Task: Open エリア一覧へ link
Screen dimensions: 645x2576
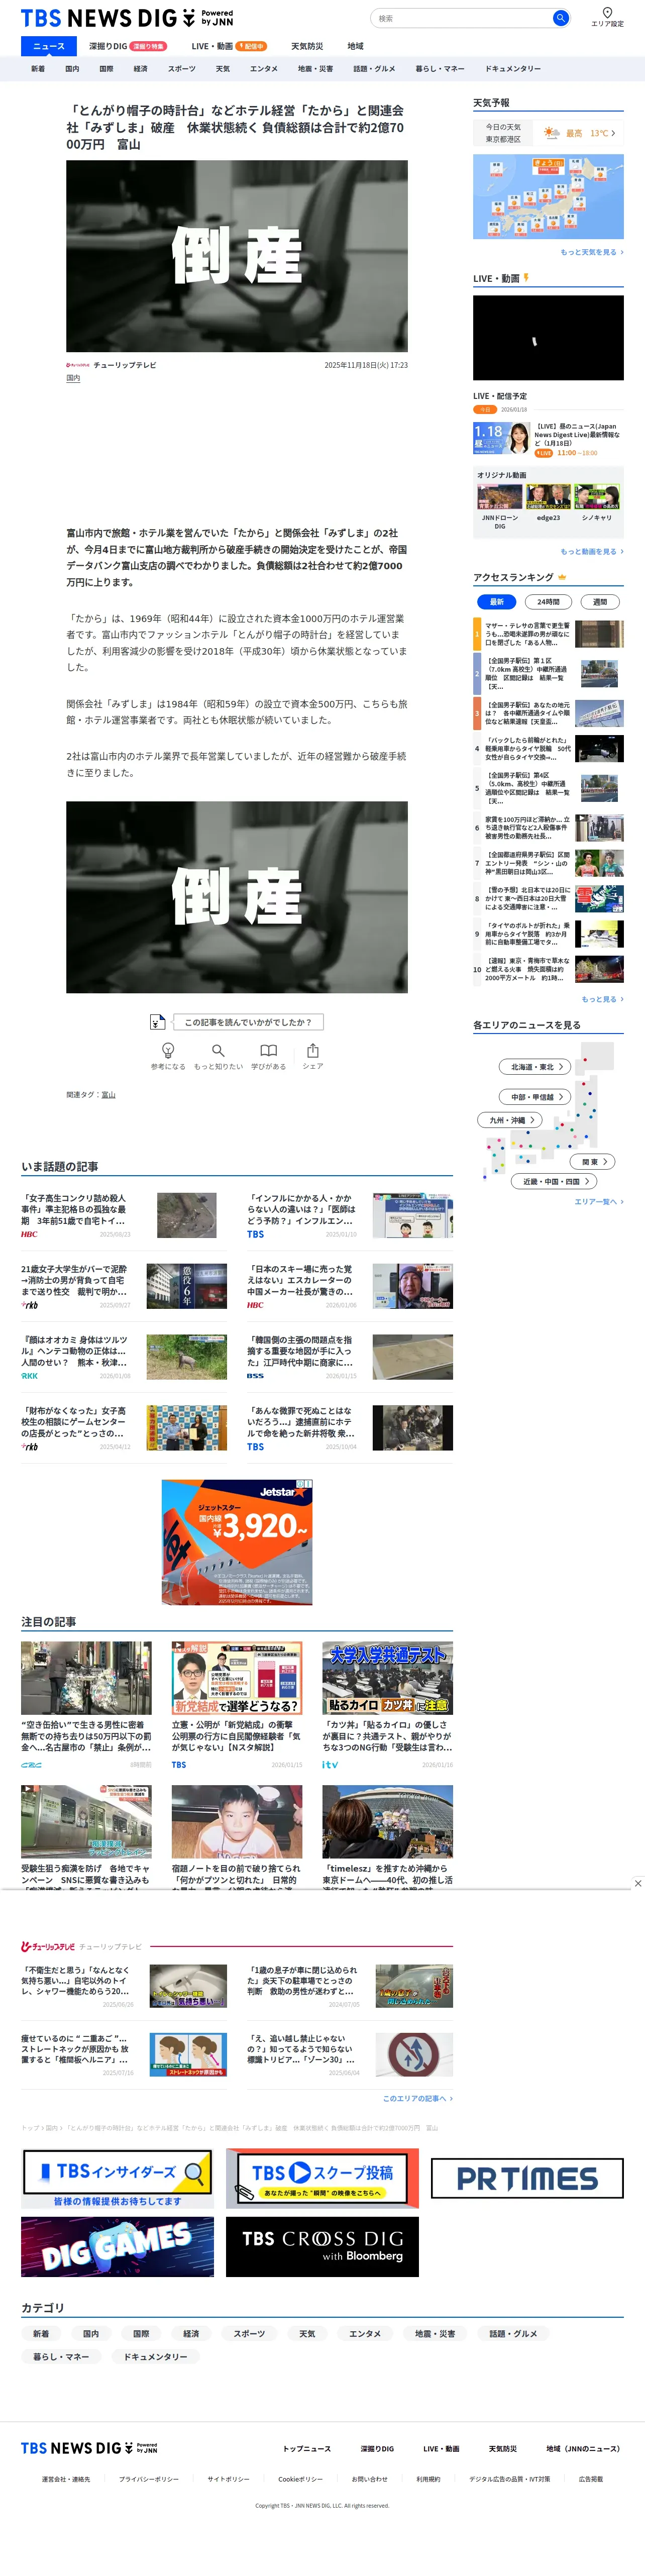Action: pos(599,1201)
